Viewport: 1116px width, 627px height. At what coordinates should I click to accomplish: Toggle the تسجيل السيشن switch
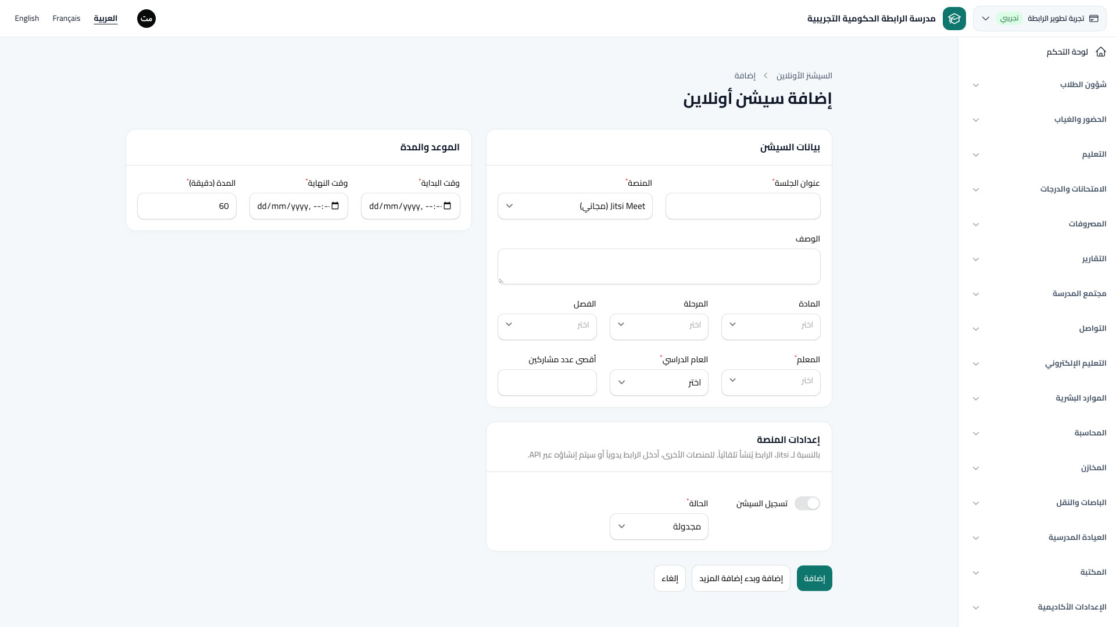(x=807, y=503)
